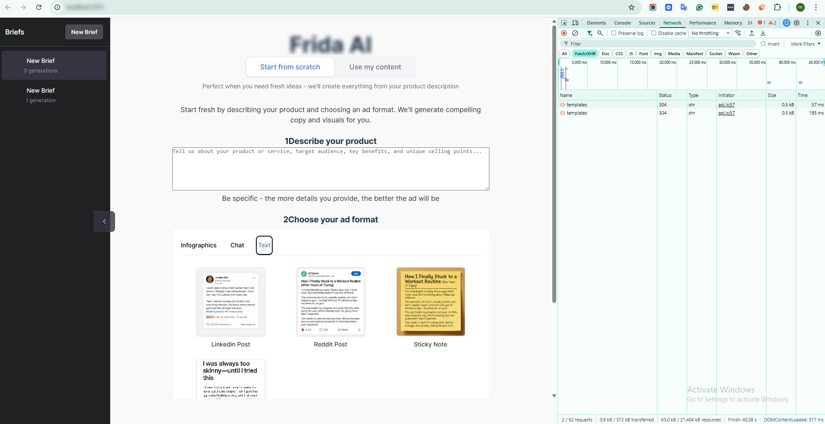The image size is (825, 424).
Task: Toggle the device toolbar icon
Action: tap(575, 23)
